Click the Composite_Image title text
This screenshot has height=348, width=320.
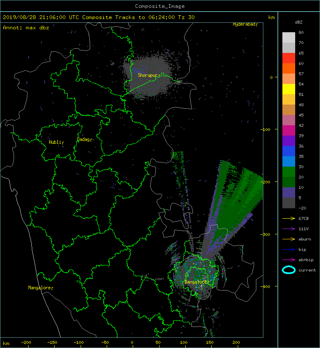(160, 6)
